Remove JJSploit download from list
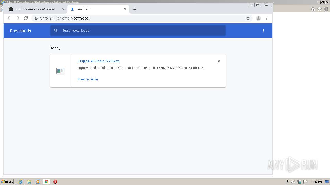 219,61
